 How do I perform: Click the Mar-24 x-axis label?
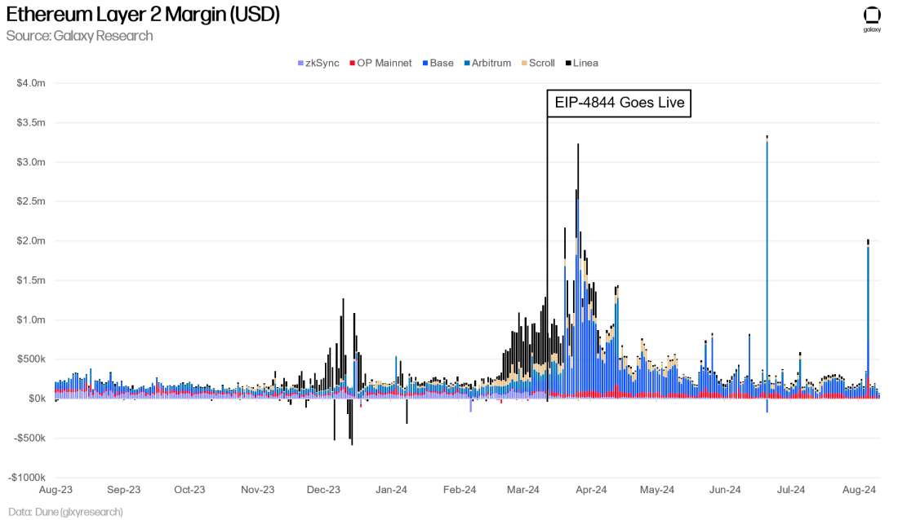pos(523,490)
